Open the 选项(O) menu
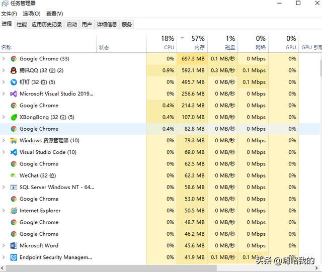 click(32, 14)
